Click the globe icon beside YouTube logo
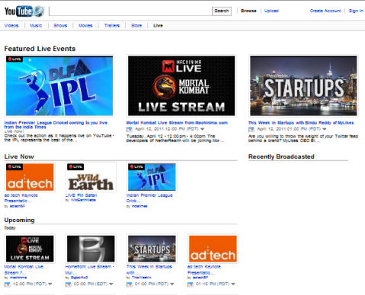The image size is (365, 295). tap(39, 11)
